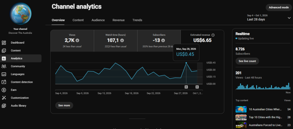Viewport: 293px width, 129px height.
Task: Switch to the Overview tab
Action: pyautogui.click(x=58, y=20)
